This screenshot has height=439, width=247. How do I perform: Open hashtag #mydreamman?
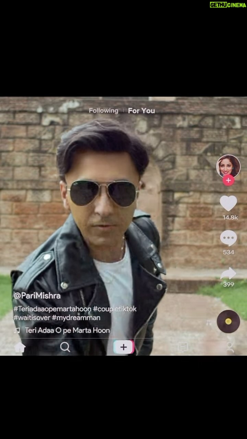76,318
